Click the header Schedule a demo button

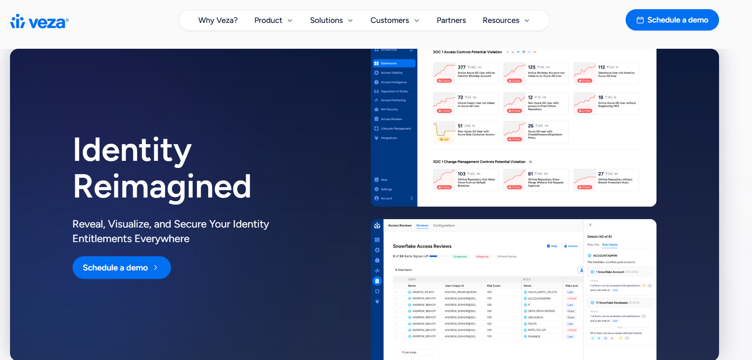pyautogui.click(x=672, y=20)
